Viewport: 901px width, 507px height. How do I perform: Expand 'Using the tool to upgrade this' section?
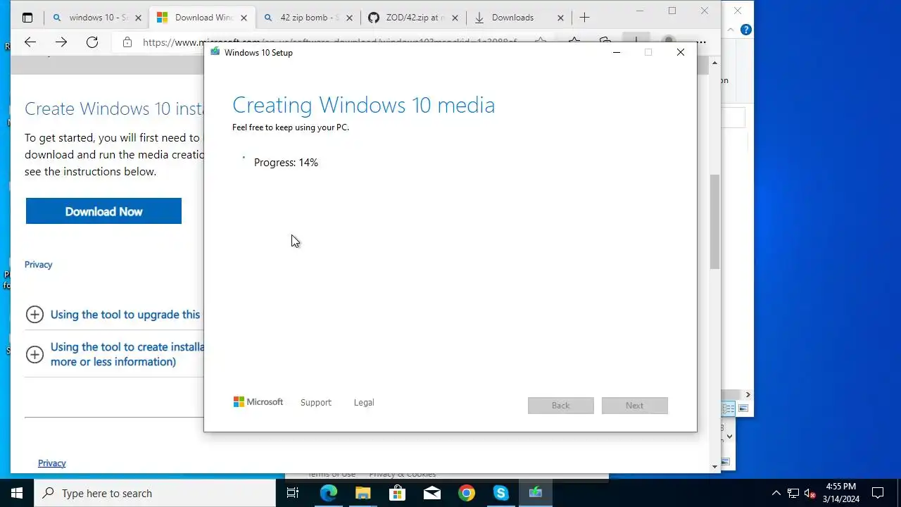pyautogui.click(x=113, y=315)
